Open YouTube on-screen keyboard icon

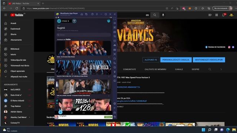coord(147,15)
